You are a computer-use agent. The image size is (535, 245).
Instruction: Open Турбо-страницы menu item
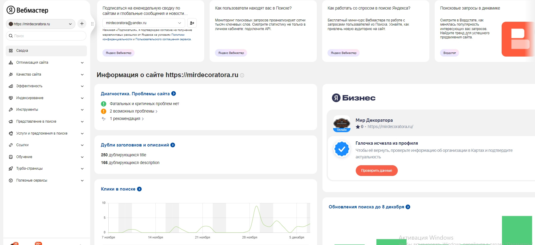click(x=46, y=168)
